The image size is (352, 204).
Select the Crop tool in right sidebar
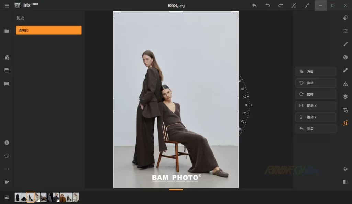pyautogui.click(x=345, y=124)
